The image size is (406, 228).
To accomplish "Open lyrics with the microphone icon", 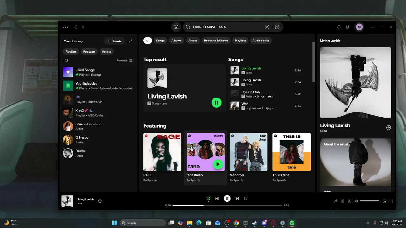I will click(336, 201).
